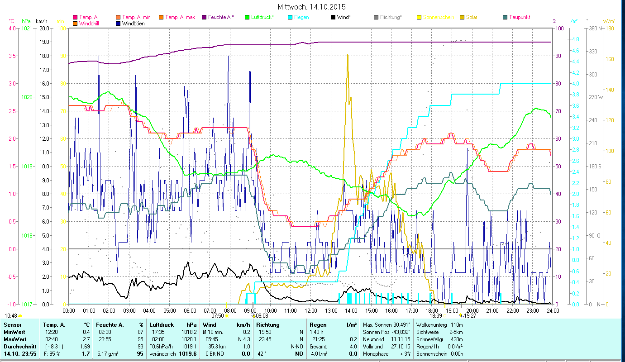
Task: Click the 'F: 95 %' value
Action: coord(51,353)
